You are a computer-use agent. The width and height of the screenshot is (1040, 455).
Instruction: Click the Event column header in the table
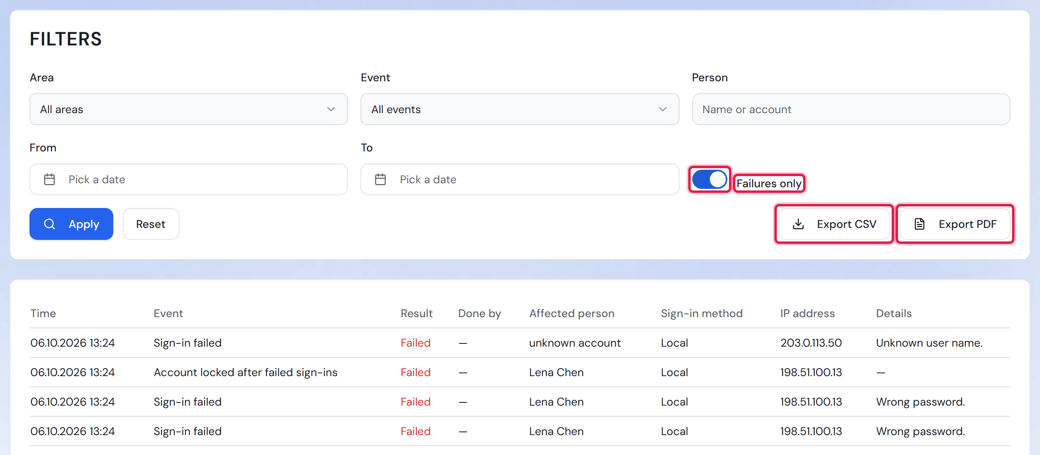(168, 314)
